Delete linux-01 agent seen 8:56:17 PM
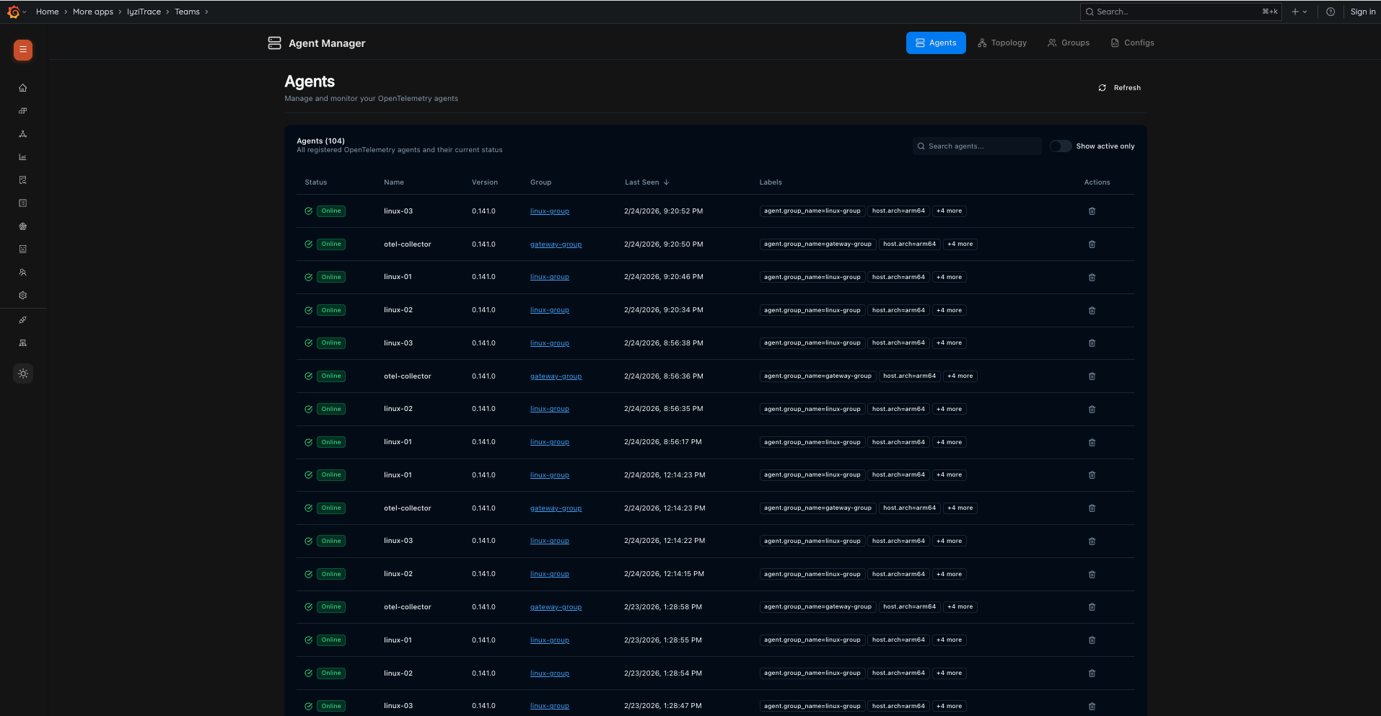Image resolution: width=1381 pixels, height=716 pixels. pos(1092,443)
